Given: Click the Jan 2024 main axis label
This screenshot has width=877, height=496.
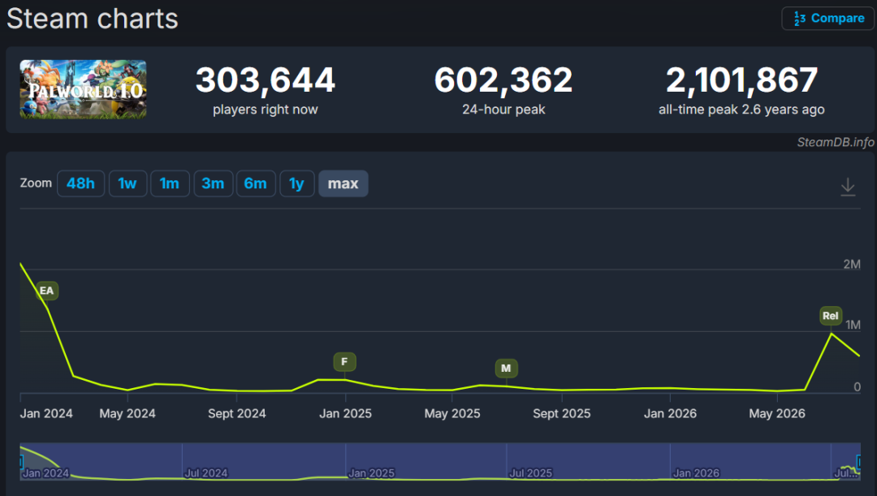Looking at the screenshot, I should 46,414.
